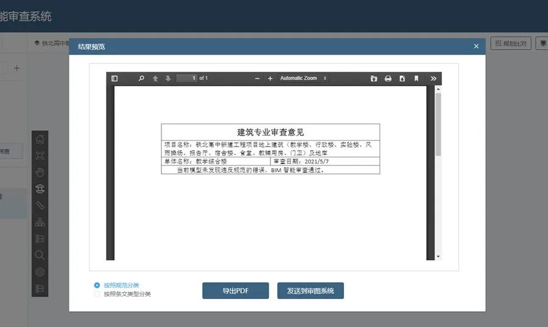Screen dimensions: 548x327
Task: Click the home view icon in background toolbar
Action: point(40,139)
